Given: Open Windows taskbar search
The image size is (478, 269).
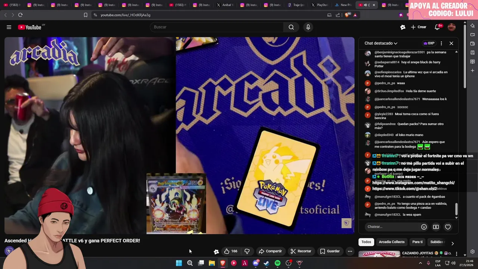Looking at the screenshot, I should click(190, 263).
